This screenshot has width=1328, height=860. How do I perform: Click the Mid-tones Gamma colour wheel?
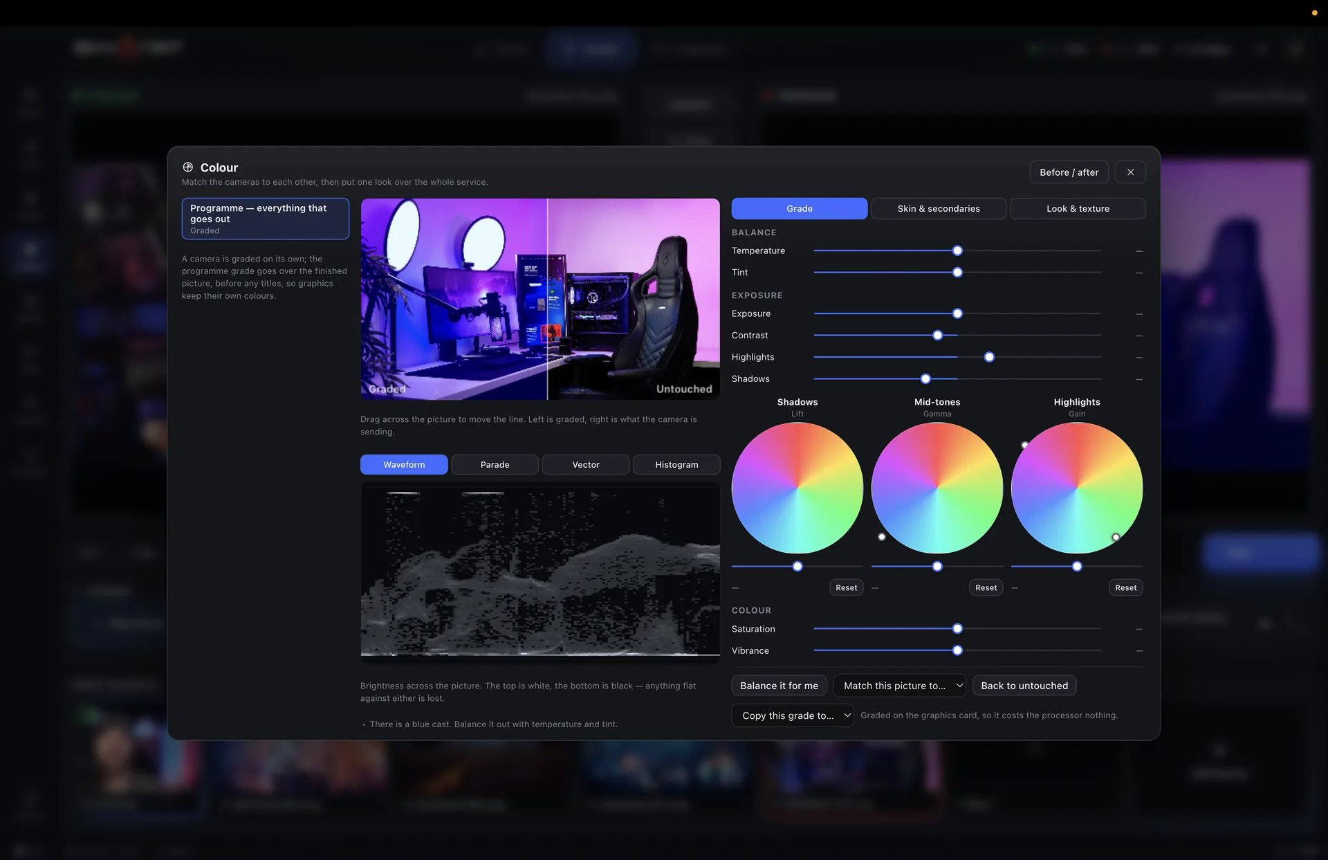coord(937,488)
